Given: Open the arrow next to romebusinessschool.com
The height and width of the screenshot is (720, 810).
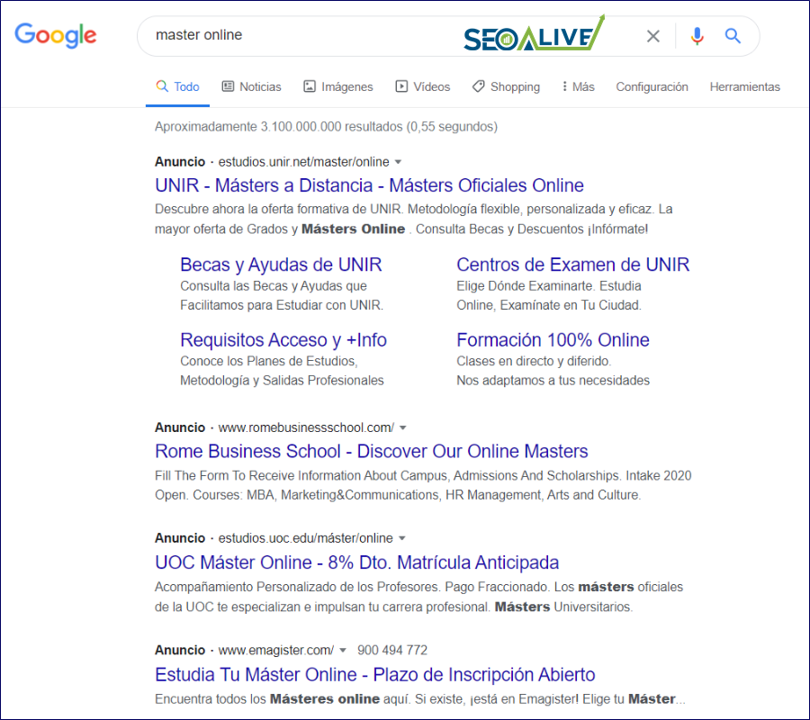Looking at the screenshot, I should (x=402, y=427).
